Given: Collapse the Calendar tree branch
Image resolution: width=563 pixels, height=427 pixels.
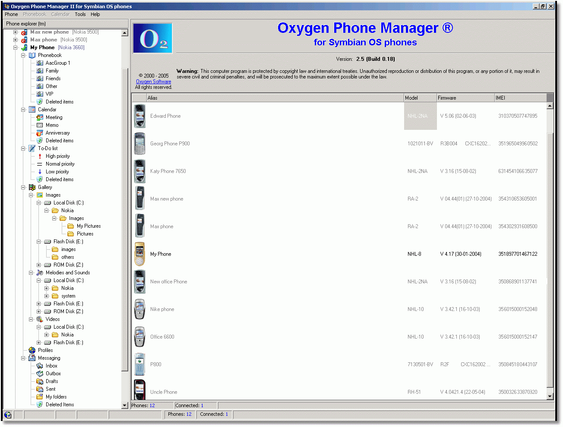Looking at the screenshot, I should (x=23, y=110).
